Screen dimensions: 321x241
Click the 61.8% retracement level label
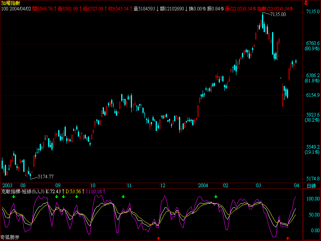pyautogui.click(x=312, y=81)
